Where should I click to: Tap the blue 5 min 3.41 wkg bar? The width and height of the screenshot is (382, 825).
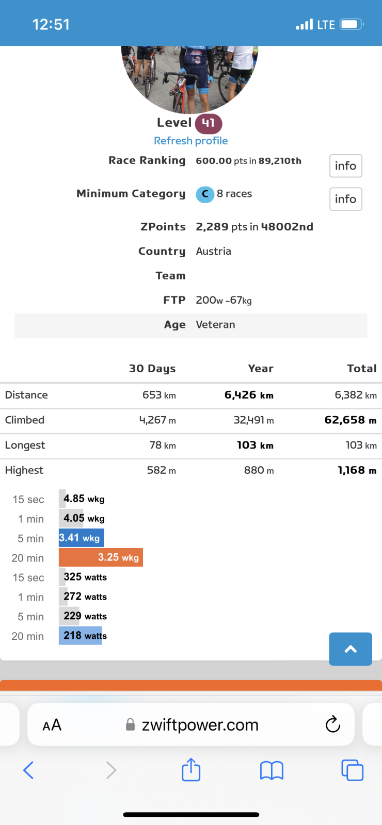(x=81, y=538)
